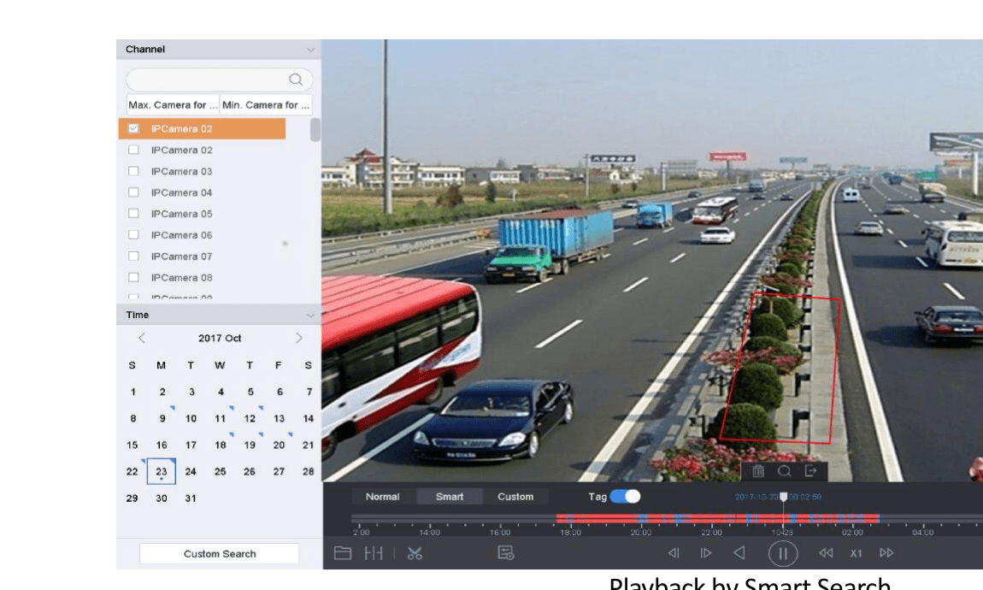Click the 2017 Oct month label

220,338
